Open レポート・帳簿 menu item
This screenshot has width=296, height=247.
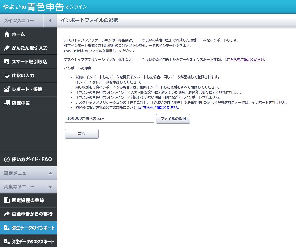28,89
